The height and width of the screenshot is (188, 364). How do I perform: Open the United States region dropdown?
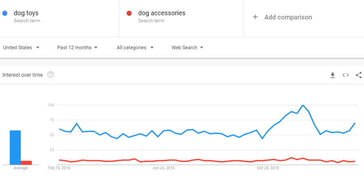[x=21, y=48]
